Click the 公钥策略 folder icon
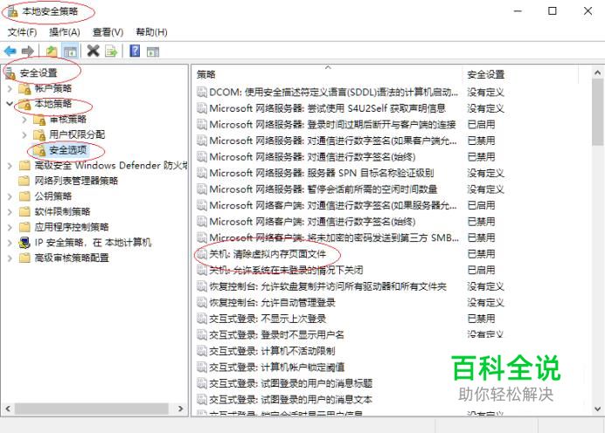This screenshot has height=433, width=605. (24, 196)
